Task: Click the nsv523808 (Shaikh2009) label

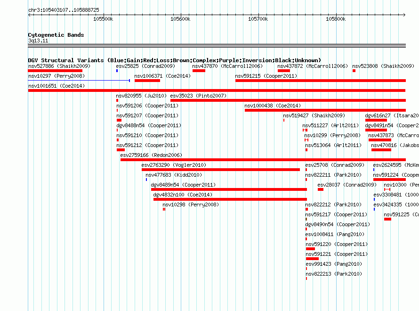Action: click(x=383, y=66)
